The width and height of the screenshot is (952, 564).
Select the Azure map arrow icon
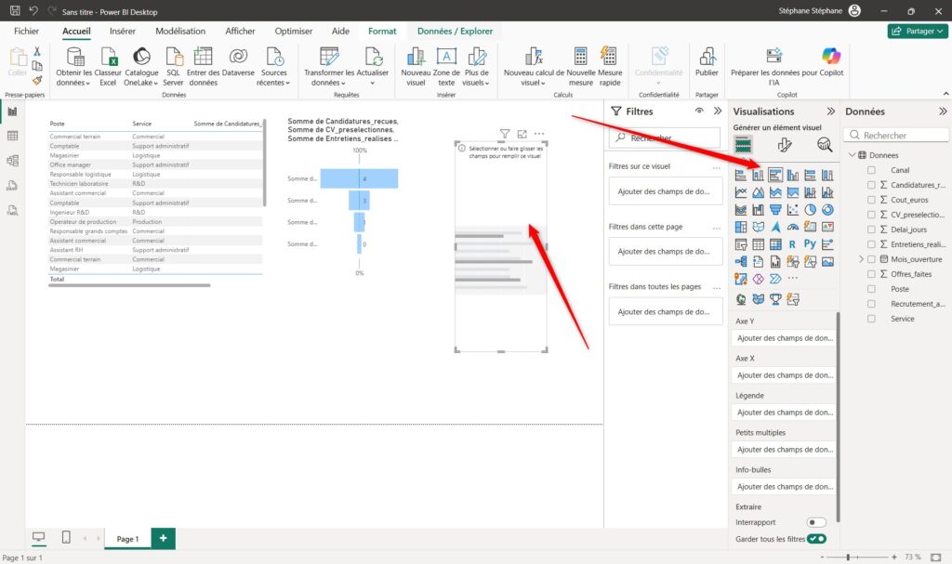click(x=775, y=227)
